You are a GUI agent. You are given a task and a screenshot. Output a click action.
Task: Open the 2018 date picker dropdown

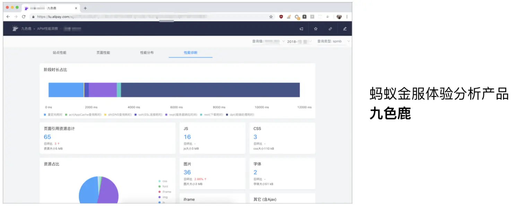click(300, 41)
